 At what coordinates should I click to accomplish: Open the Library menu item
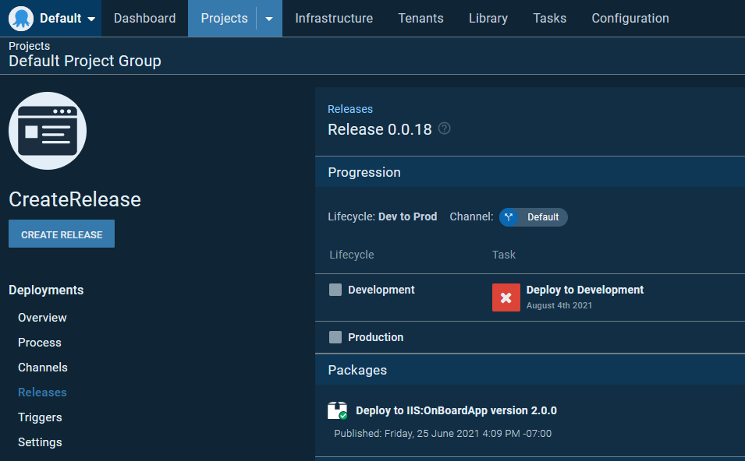(488, 18)
